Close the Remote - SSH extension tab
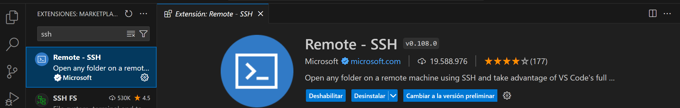 point(260,14)
